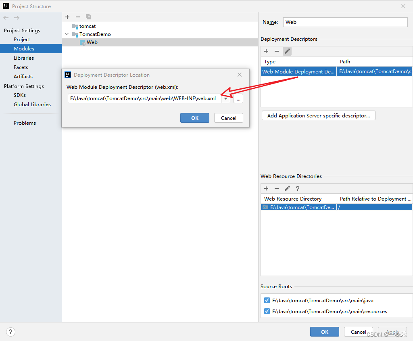Browse for web.xml with ellipsis button
Image resolution: width=413 pixels, height=341 pixels.
click(238, 98)
